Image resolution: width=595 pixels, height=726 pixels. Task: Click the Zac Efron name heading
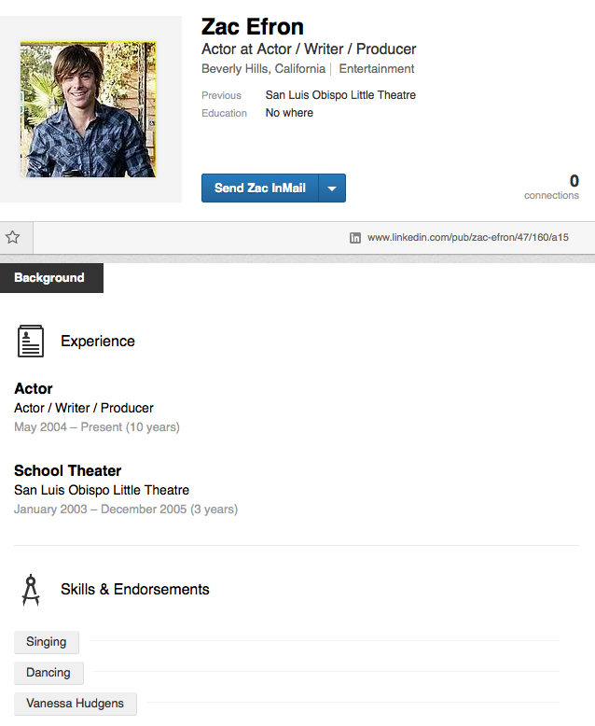(x=253, y=26)
